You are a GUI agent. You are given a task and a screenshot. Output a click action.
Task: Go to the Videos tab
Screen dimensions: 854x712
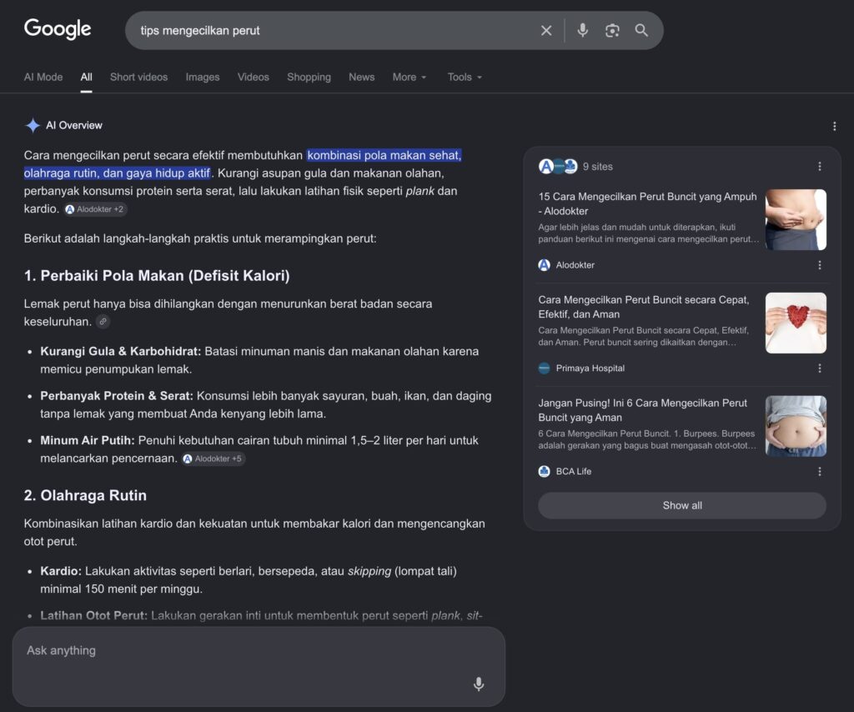click(254, 78)
